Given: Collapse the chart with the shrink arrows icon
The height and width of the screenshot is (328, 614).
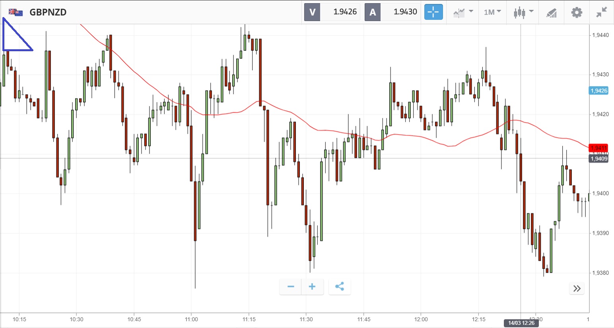Looking at the screenshot, I should [601, 12].
